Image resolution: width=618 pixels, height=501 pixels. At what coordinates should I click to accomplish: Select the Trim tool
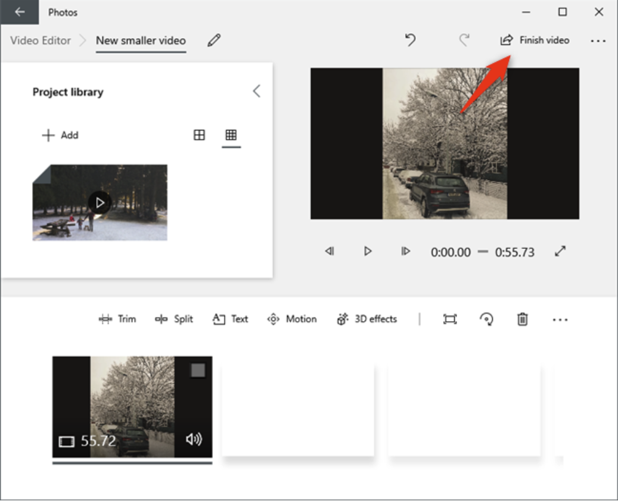117,319
